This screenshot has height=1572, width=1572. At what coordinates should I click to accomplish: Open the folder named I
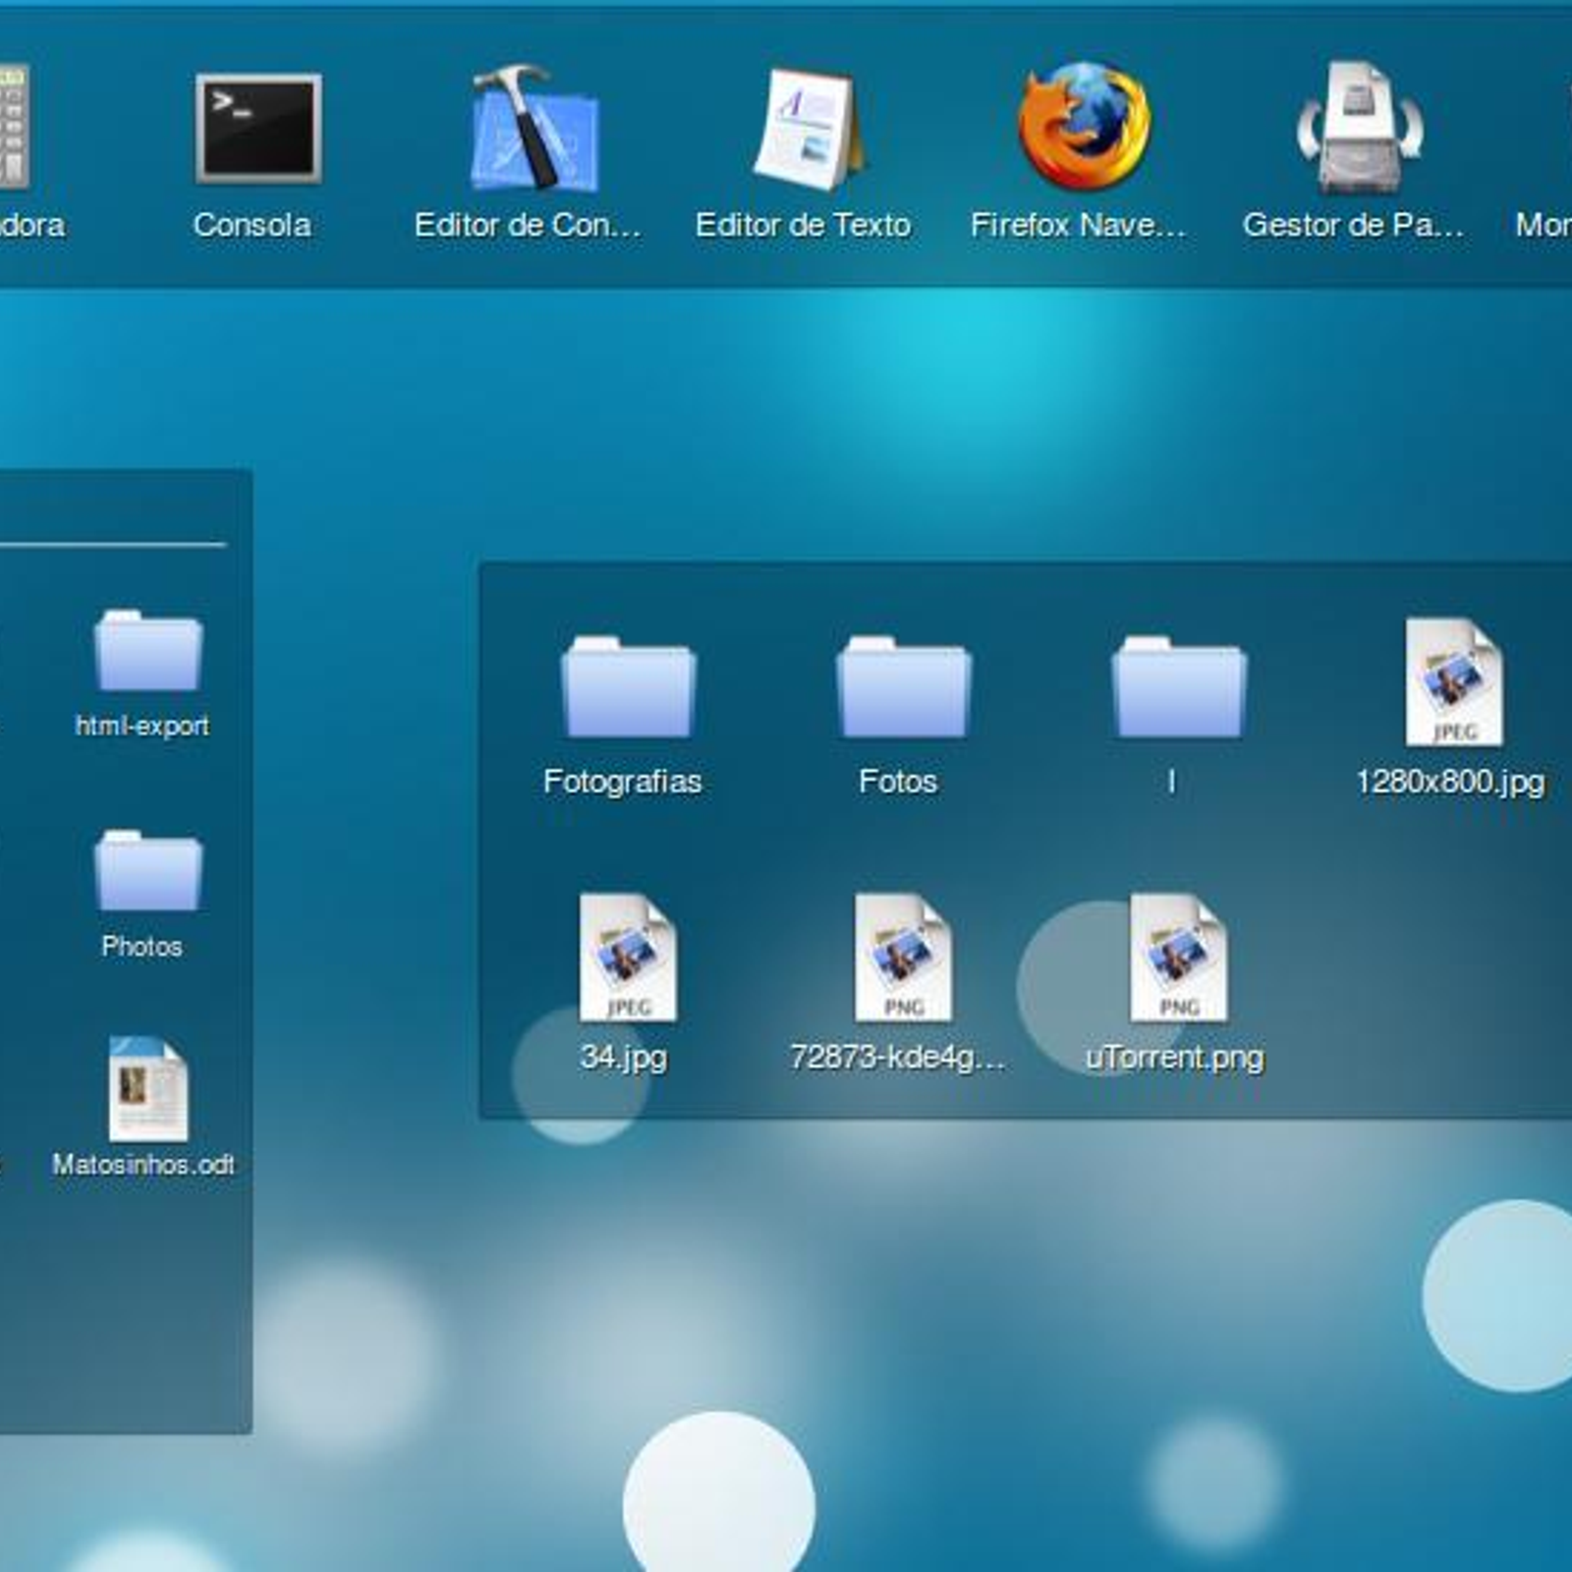(1179, 687)
